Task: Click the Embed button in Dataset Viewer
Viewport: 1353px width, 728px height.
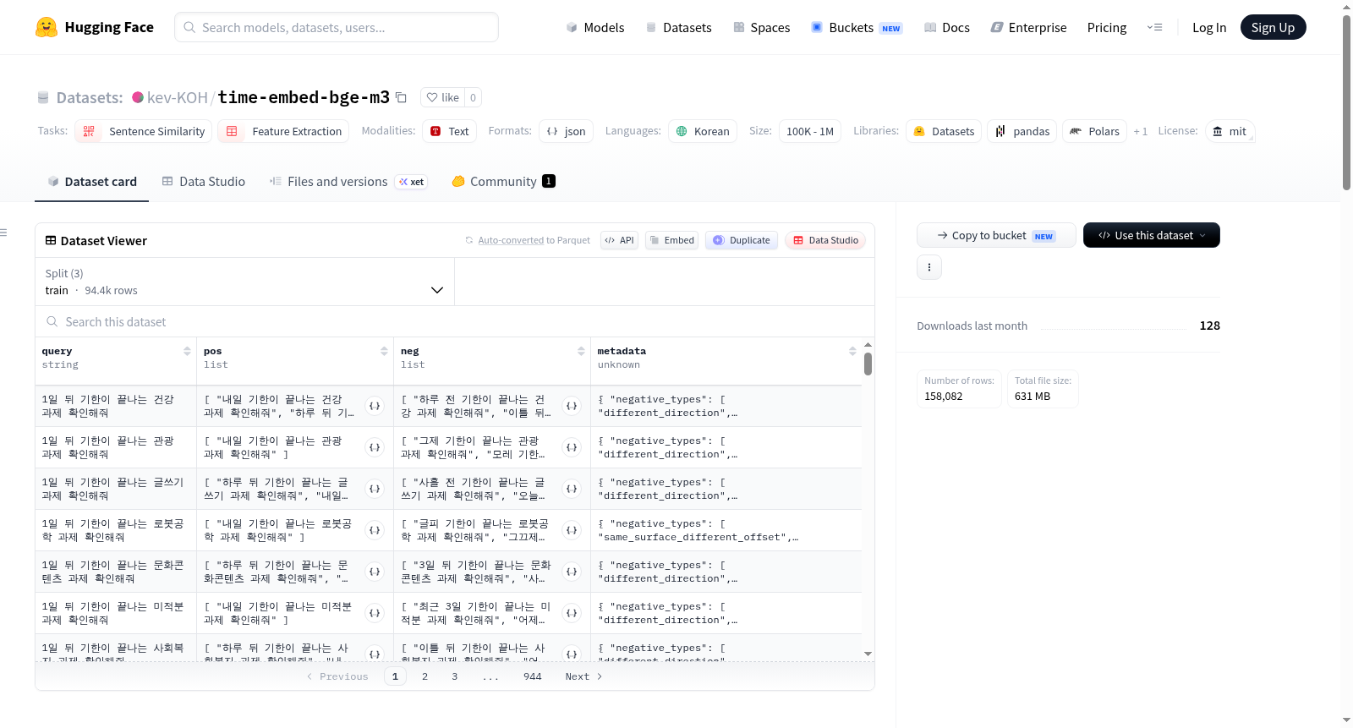Action: (671, 240)
